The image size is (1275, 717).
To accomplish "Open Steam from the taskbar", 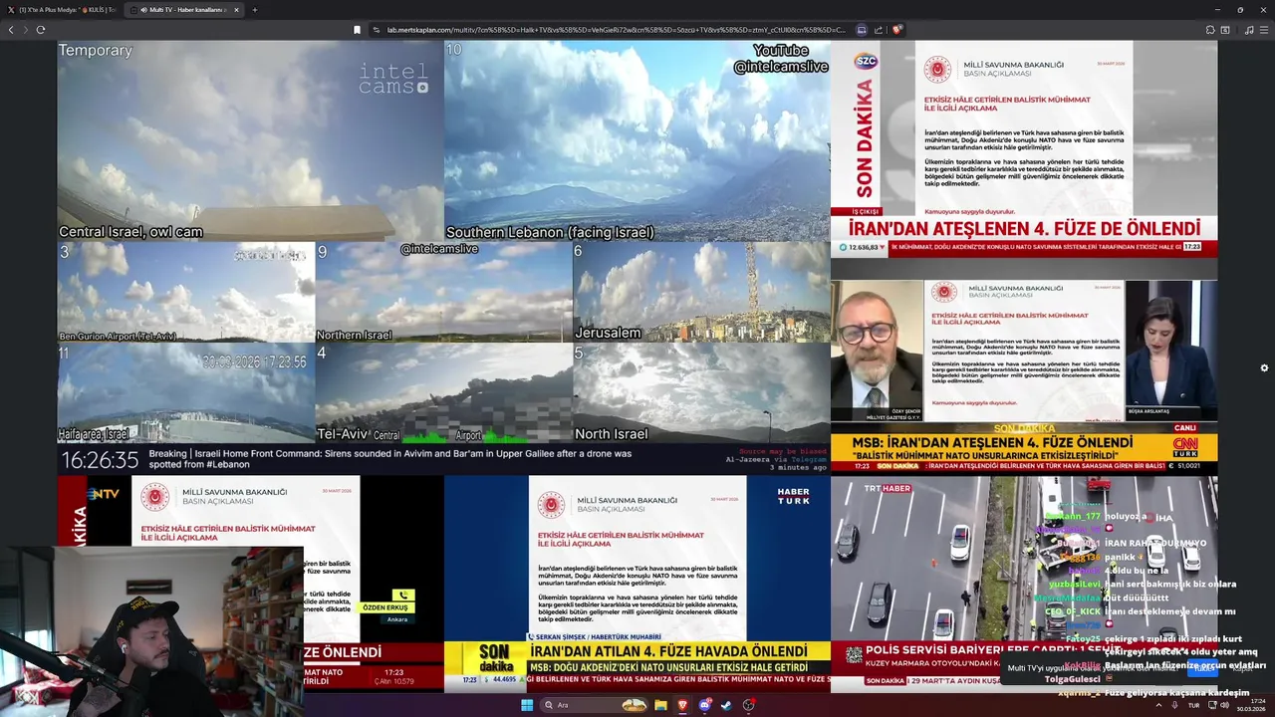I will pos(726,705).
